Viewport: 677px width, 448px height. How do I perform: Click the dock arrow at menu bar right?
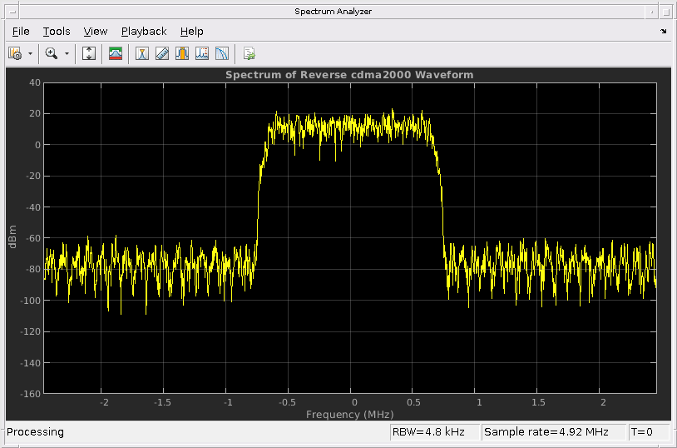click(x=663, y=31)
